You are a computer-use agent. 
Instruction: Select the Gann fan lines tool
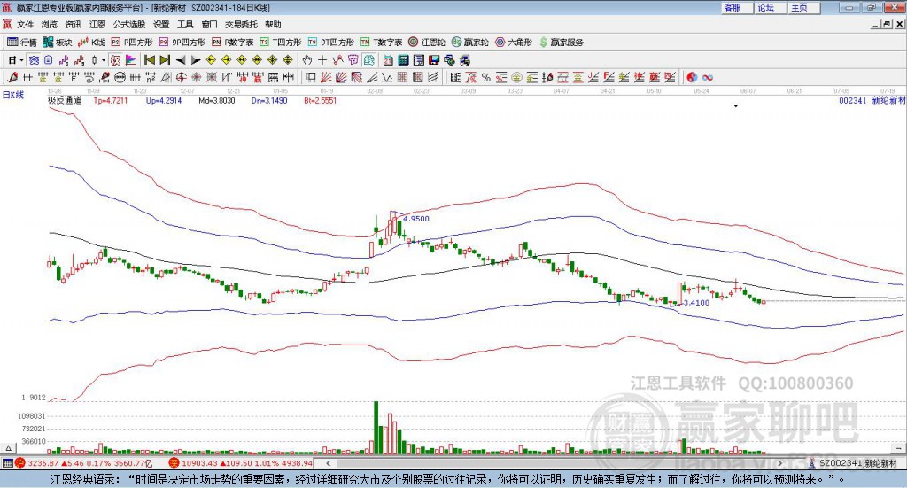pyautogui.click(x=326, y=77)
